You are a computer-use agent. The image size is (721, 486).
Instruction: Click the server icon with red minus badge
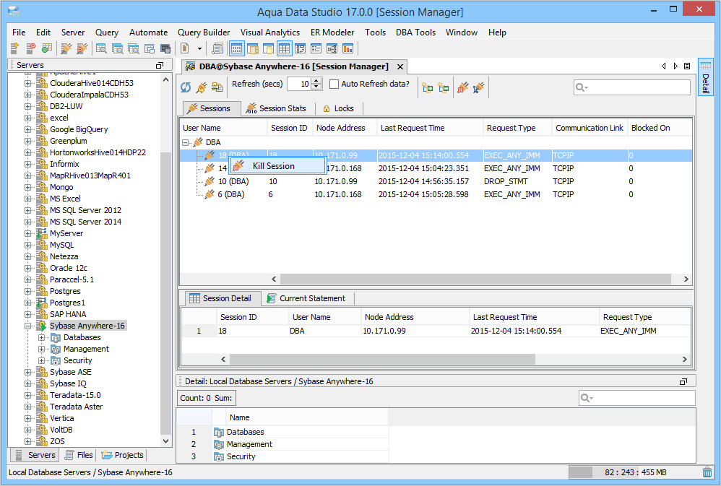[x=31, y=48]
